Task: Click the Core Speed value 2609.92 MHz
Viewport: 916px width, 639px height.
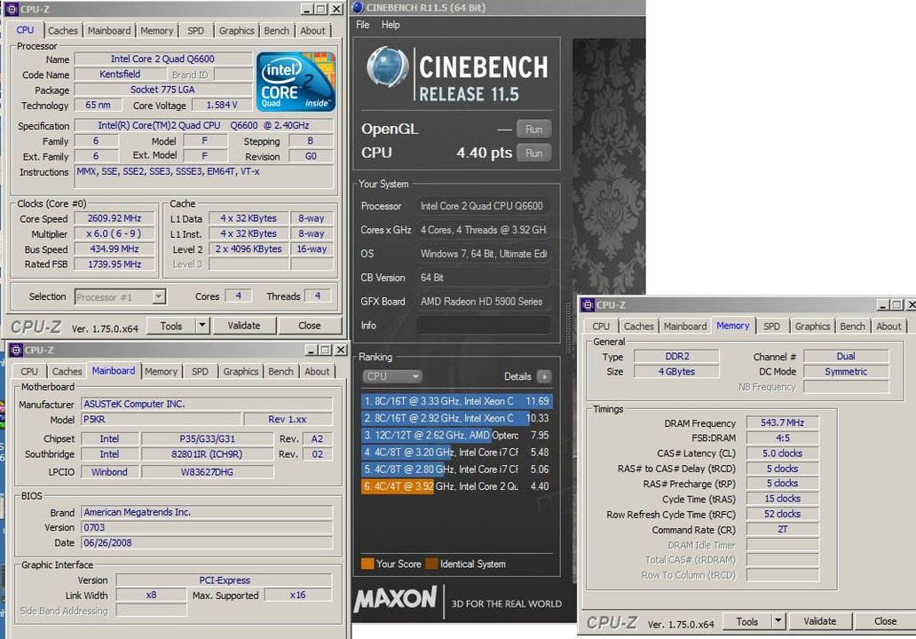Action: [x=114, y=218]
